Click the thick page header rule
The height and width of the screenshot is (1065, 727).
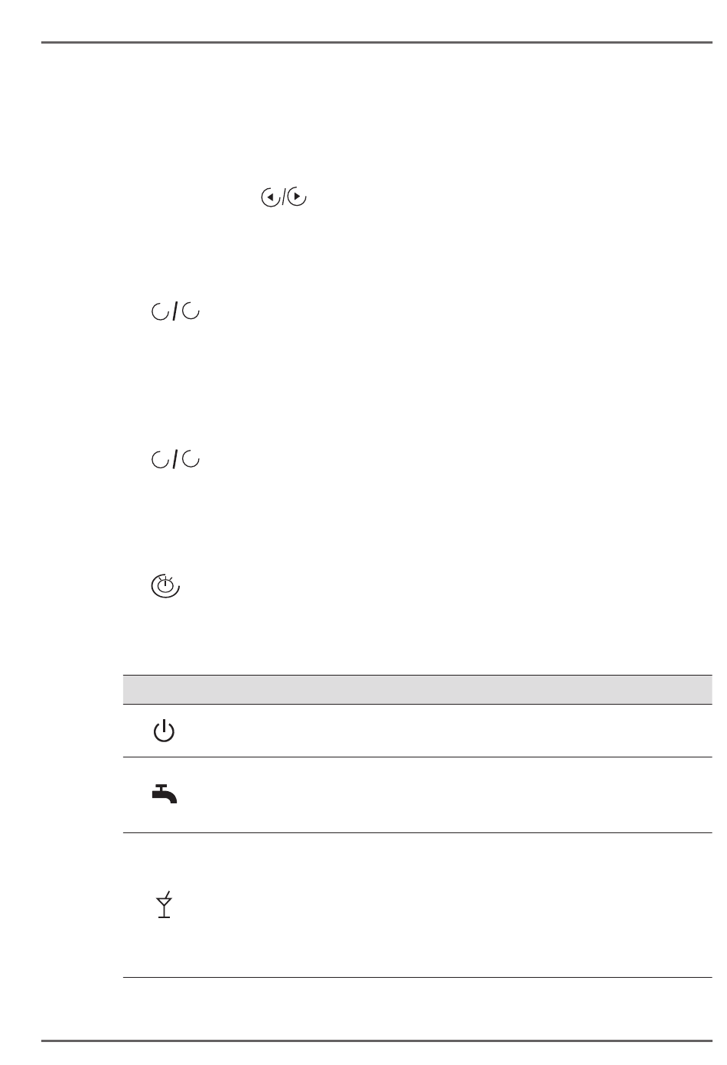pyautogui.click(x=377, y=43)
